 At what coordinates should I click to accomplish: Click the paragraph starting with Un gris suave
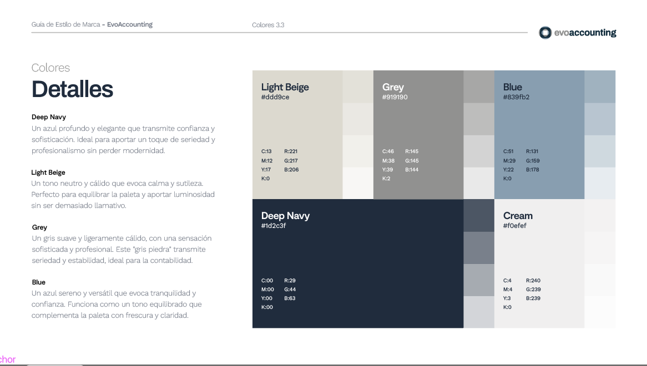122,249
